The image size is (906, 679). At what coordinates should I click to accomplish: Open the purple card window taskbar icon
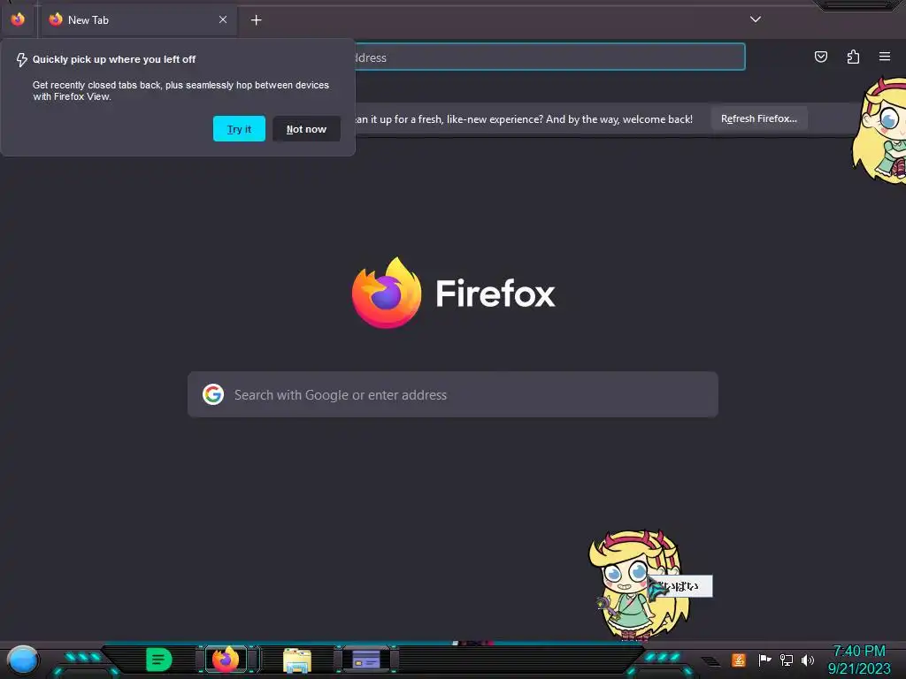366,660
